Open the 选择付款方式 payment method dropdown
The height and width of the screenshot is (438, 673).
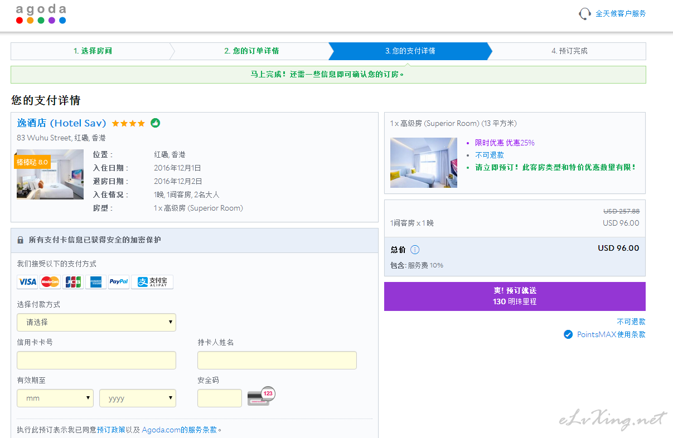[x=96, y=322]
